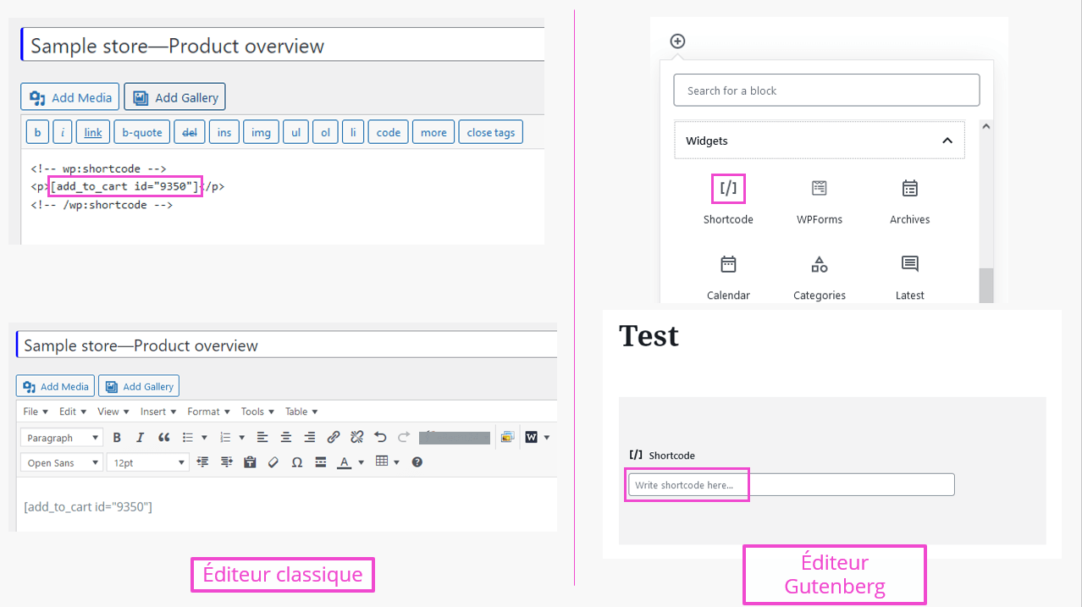Open the Tools menu
This screenshot has width=1082, height=607.
click(257, 411)
